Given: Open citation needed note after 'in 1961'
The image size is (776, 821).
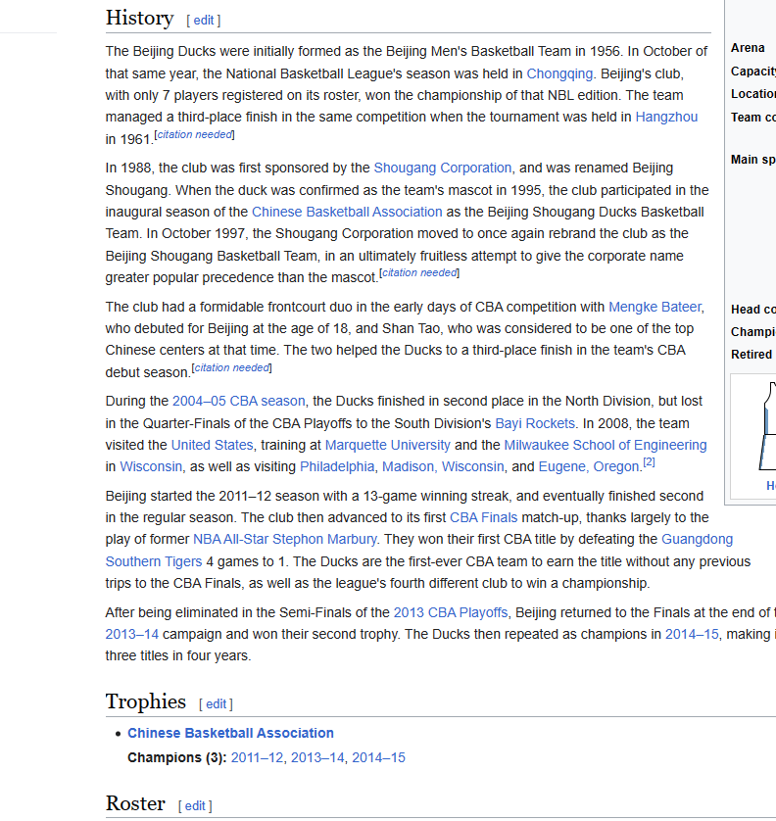Looking at the screenshot, I should coord(194,134).
